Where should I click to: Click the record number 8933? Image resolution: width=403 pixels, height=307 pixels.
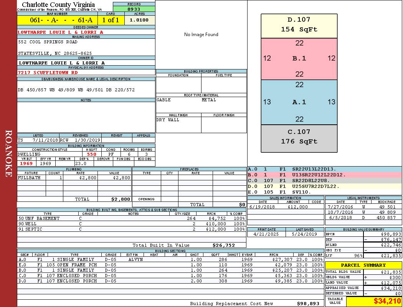[134, 9]
